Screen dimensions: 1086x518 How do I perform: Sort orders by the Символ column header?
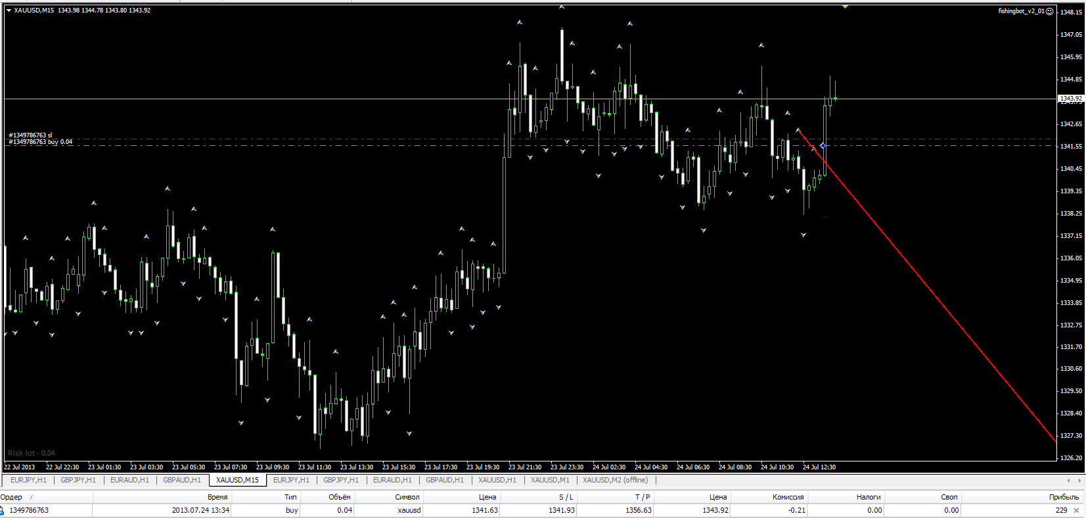pos(407,497)
